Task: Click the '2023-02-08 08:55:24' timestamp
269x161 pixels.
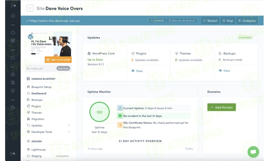Action: pyautogui.click(x=182, y=21)
